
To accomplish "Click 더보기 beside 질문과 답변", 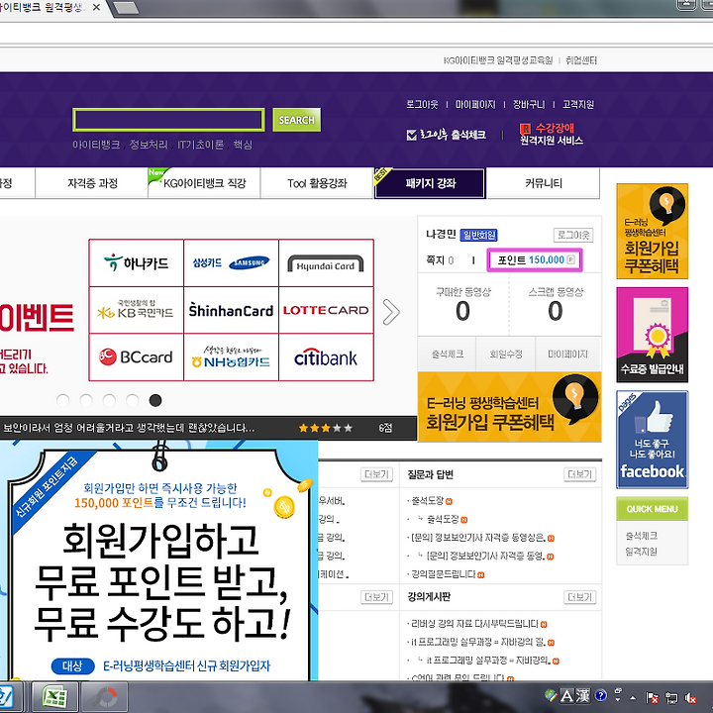I will pyautogui.click(x=579, y=474).
